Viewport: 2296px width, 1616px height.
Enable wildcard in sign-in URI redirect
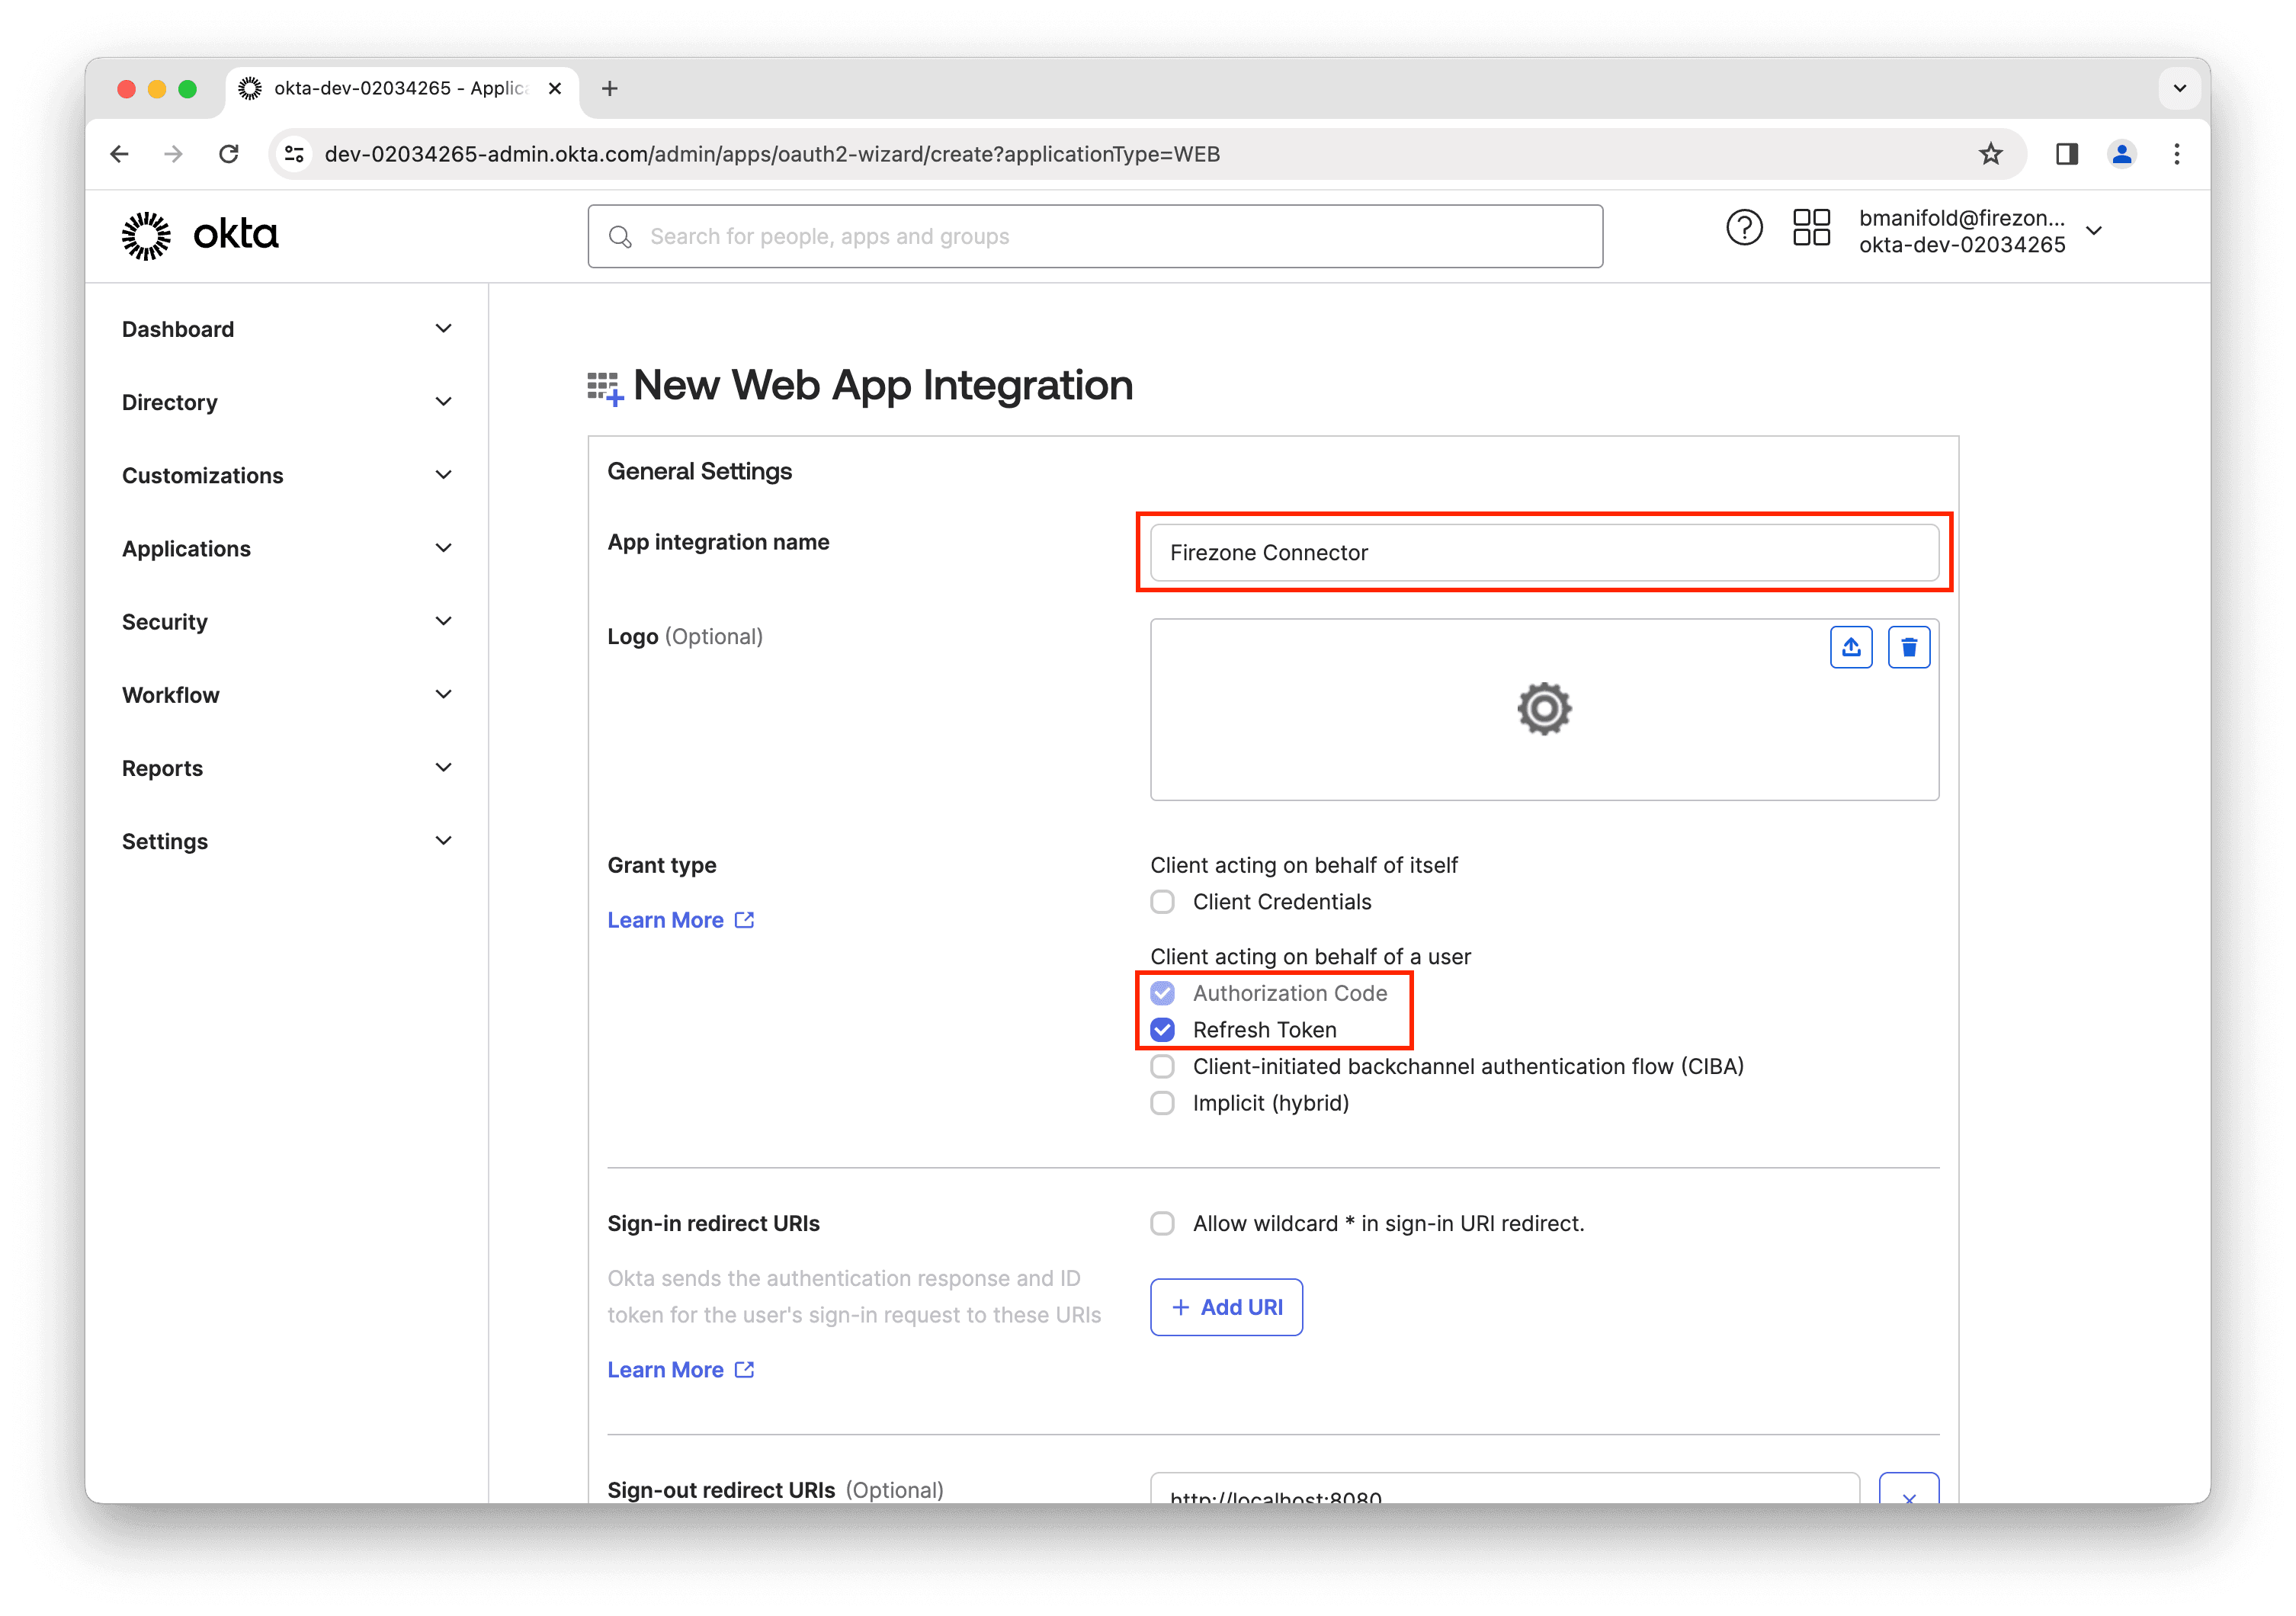click(x=1162, y=1223)
